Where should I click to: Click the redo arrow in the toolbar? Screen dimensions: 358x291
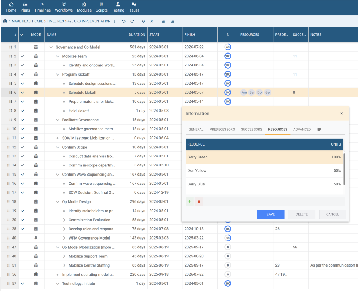click(x=132, y=21)
